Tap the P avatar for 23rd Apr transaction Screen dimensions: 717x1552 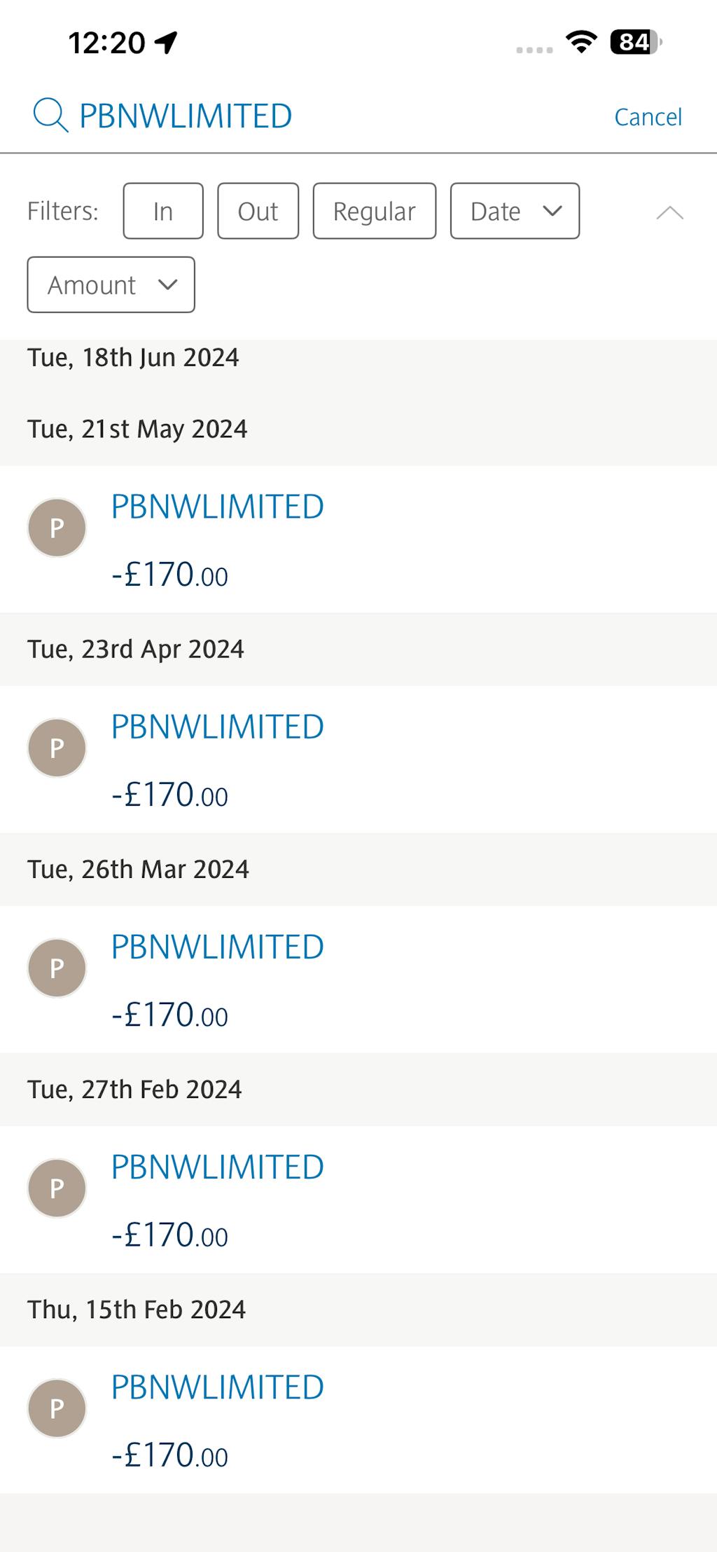57,748
